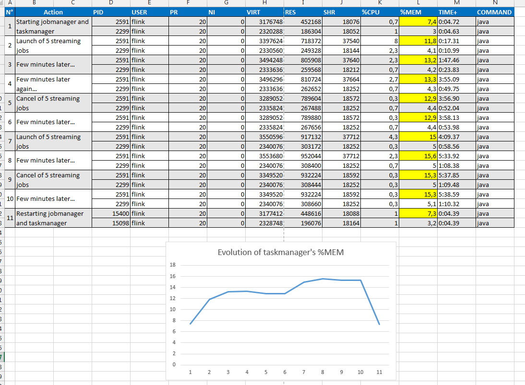This screenshot has width=525, height=385.
Task: Click the column D header letter
Action: 110,3
